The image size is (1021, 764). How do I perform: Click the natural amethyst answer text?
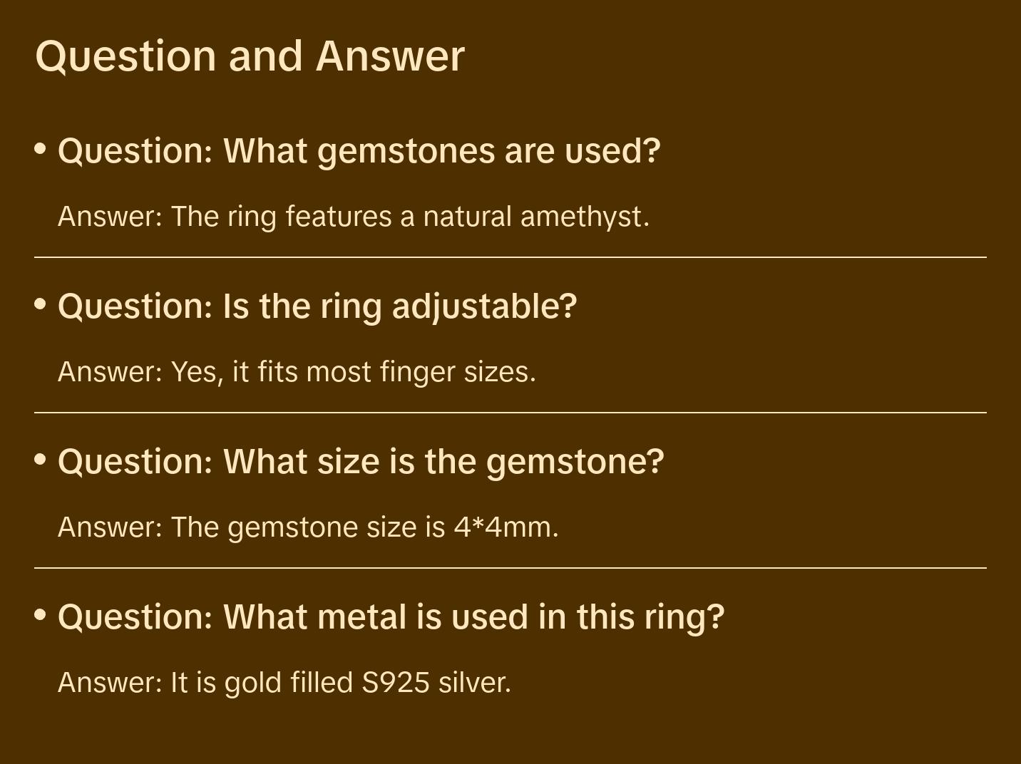[x=354, y=217]
